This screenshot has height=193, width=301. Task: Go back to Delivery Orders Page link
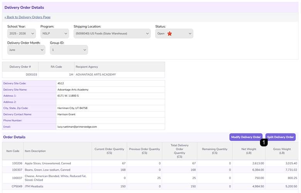click(x=28, y=17)
